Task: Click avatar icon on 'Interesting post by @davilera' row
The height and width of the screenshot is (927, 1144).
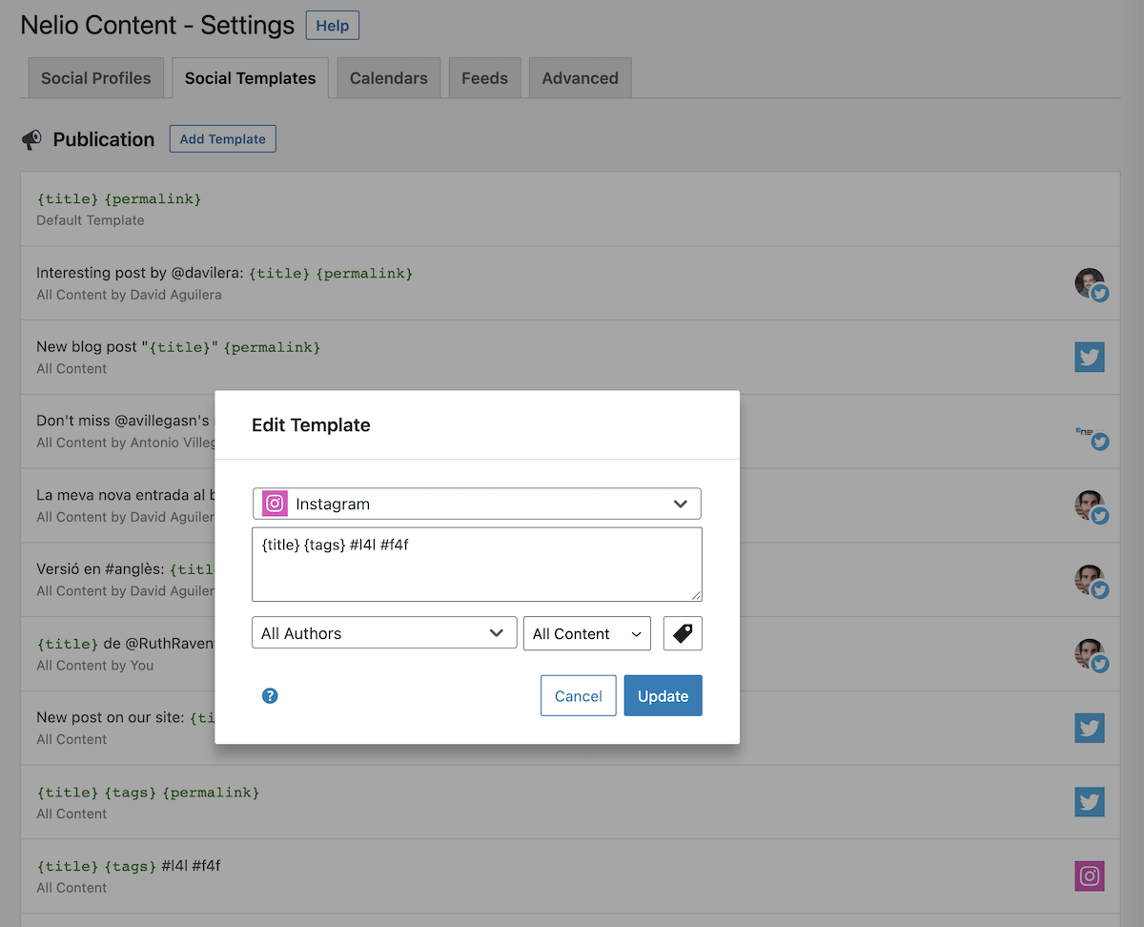Action: pos(1090,283)
